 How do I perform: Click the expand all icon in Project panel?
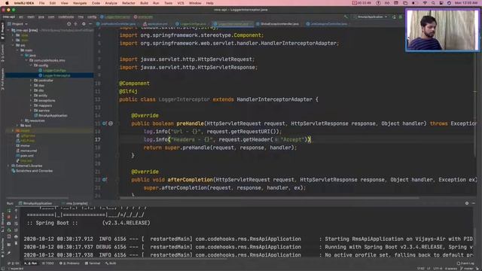click(75, 23)
